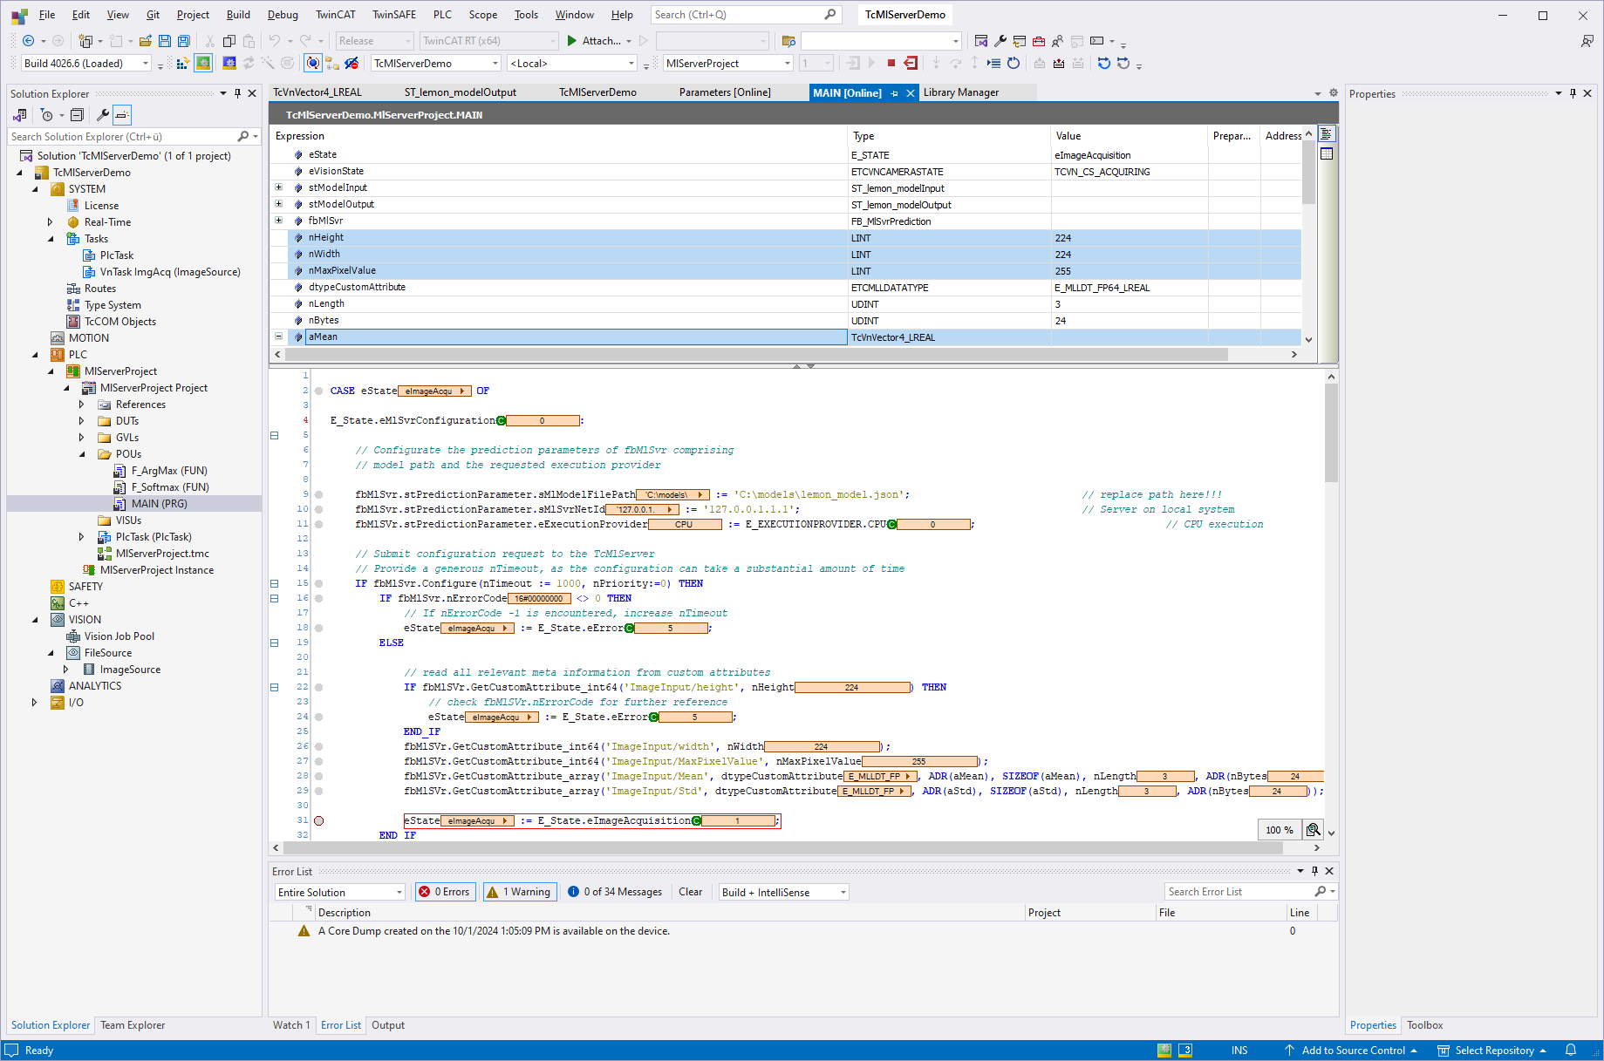
Task: Open the TwinCAT menu
Action: 336,15
